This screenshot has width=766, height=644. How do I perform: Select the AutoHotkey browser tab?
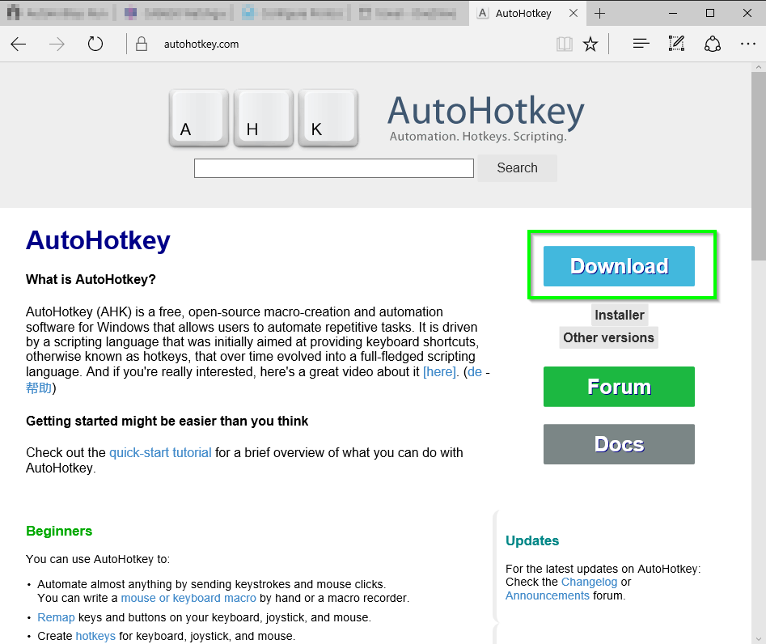coord(527,13)
